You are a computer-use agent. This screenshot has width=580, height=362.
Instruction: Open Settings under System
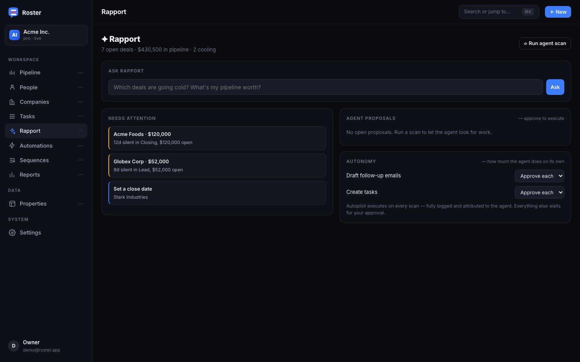pyautogui.click(x=46, y=232)
